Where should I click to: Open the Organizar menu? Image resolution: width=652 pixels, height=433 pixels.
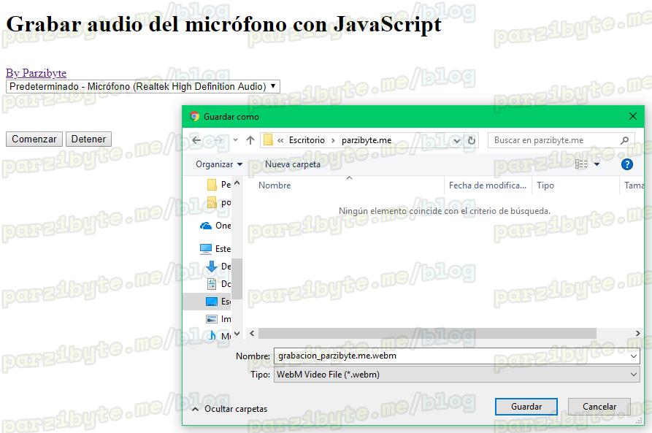pos(219,164)
